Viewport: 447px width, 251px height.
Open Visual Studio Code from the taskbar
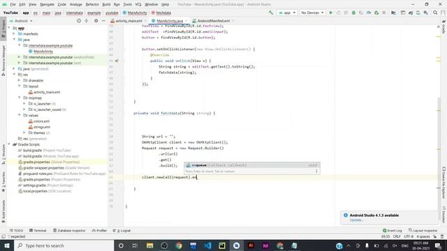pos(207,245)
